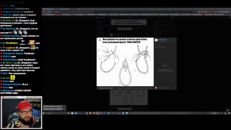
Task: Open the post author's name link
Action: (x=163, y=39)
